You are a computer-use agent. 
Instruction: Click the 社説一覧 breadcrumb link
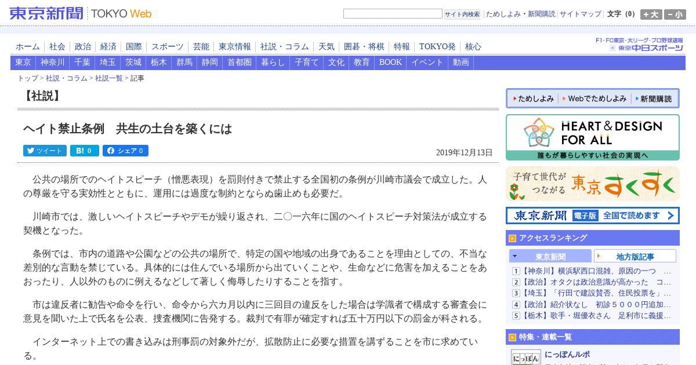click(109, 78)
